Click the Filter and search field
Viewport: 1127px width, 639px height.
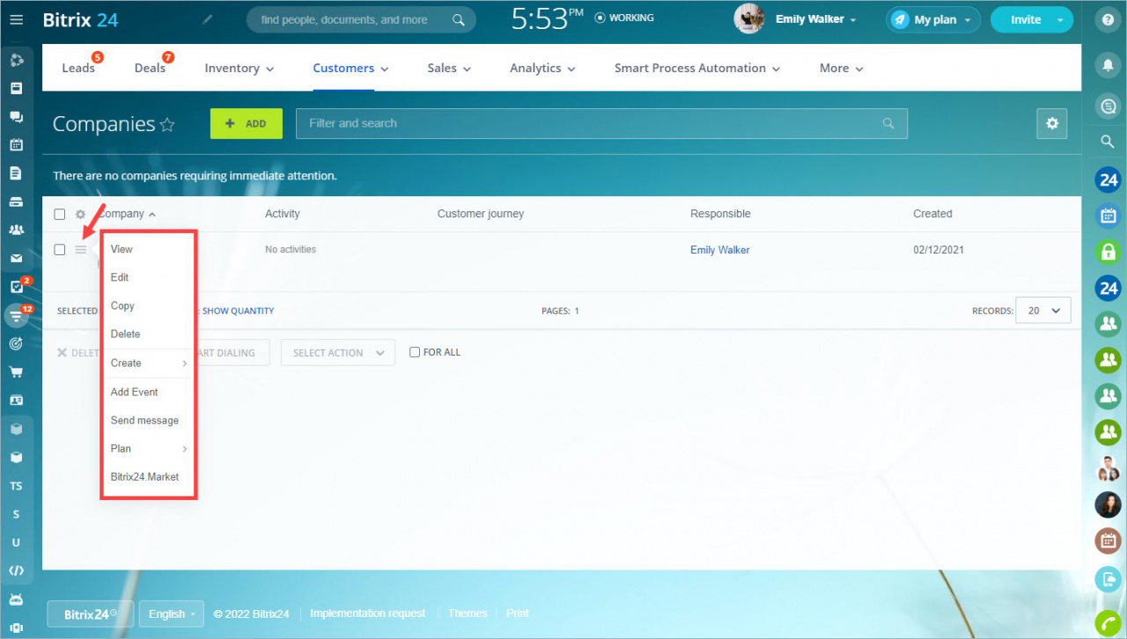tap(601, 123)
